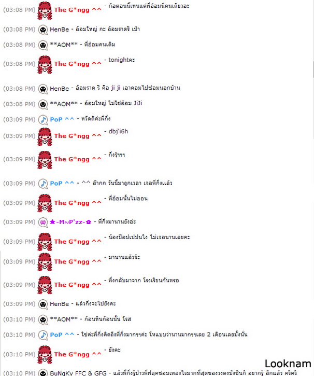Open the ★-M~P'zz- username link
Screen dimensions: 314x376
(x=70, y=222)
